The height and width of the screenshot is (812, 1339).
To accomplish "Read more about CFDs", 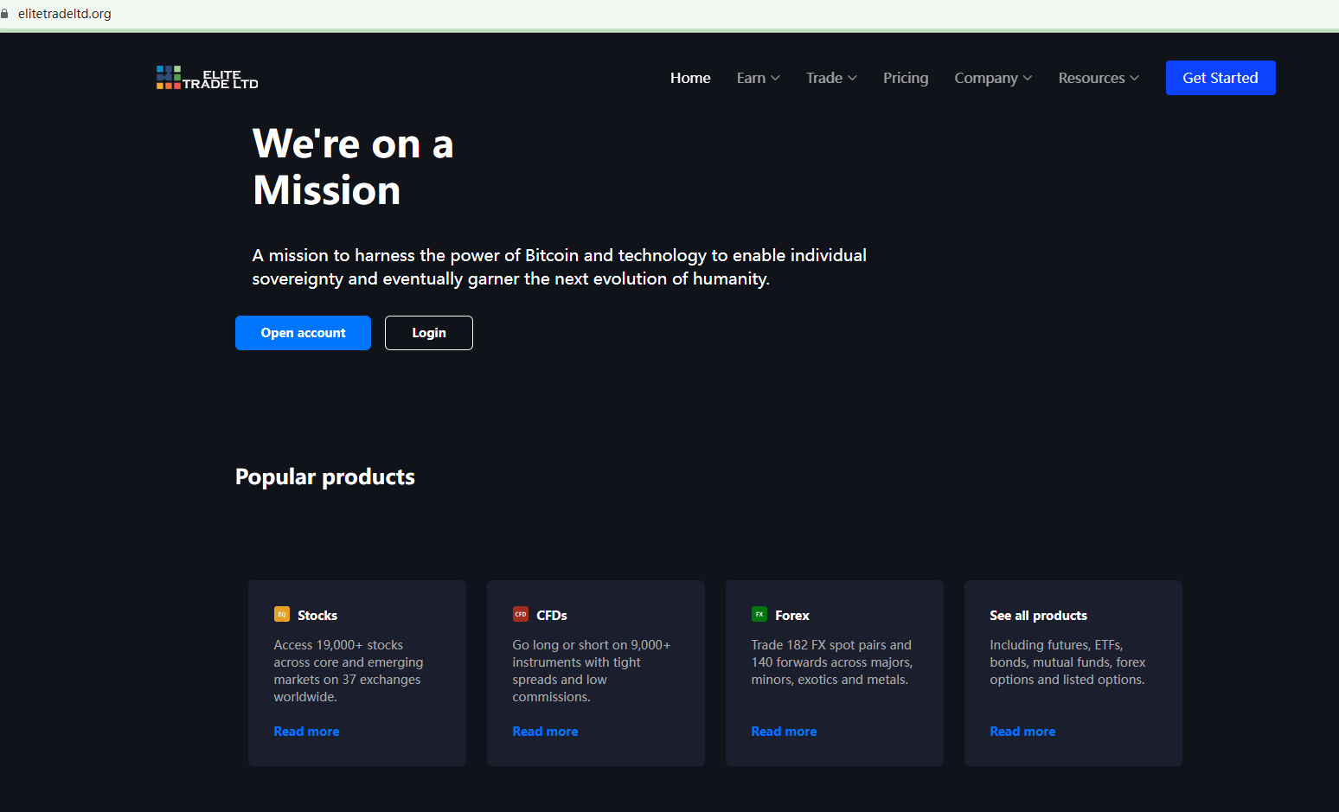I will [x=545, y=732].
